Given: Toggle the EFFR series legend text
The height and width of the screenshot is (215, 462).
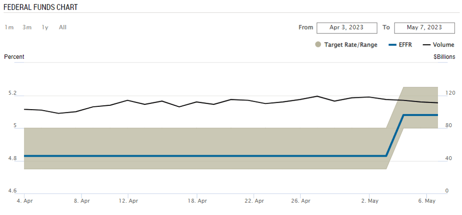Looking at the screenshot, I should coord(406,45).
